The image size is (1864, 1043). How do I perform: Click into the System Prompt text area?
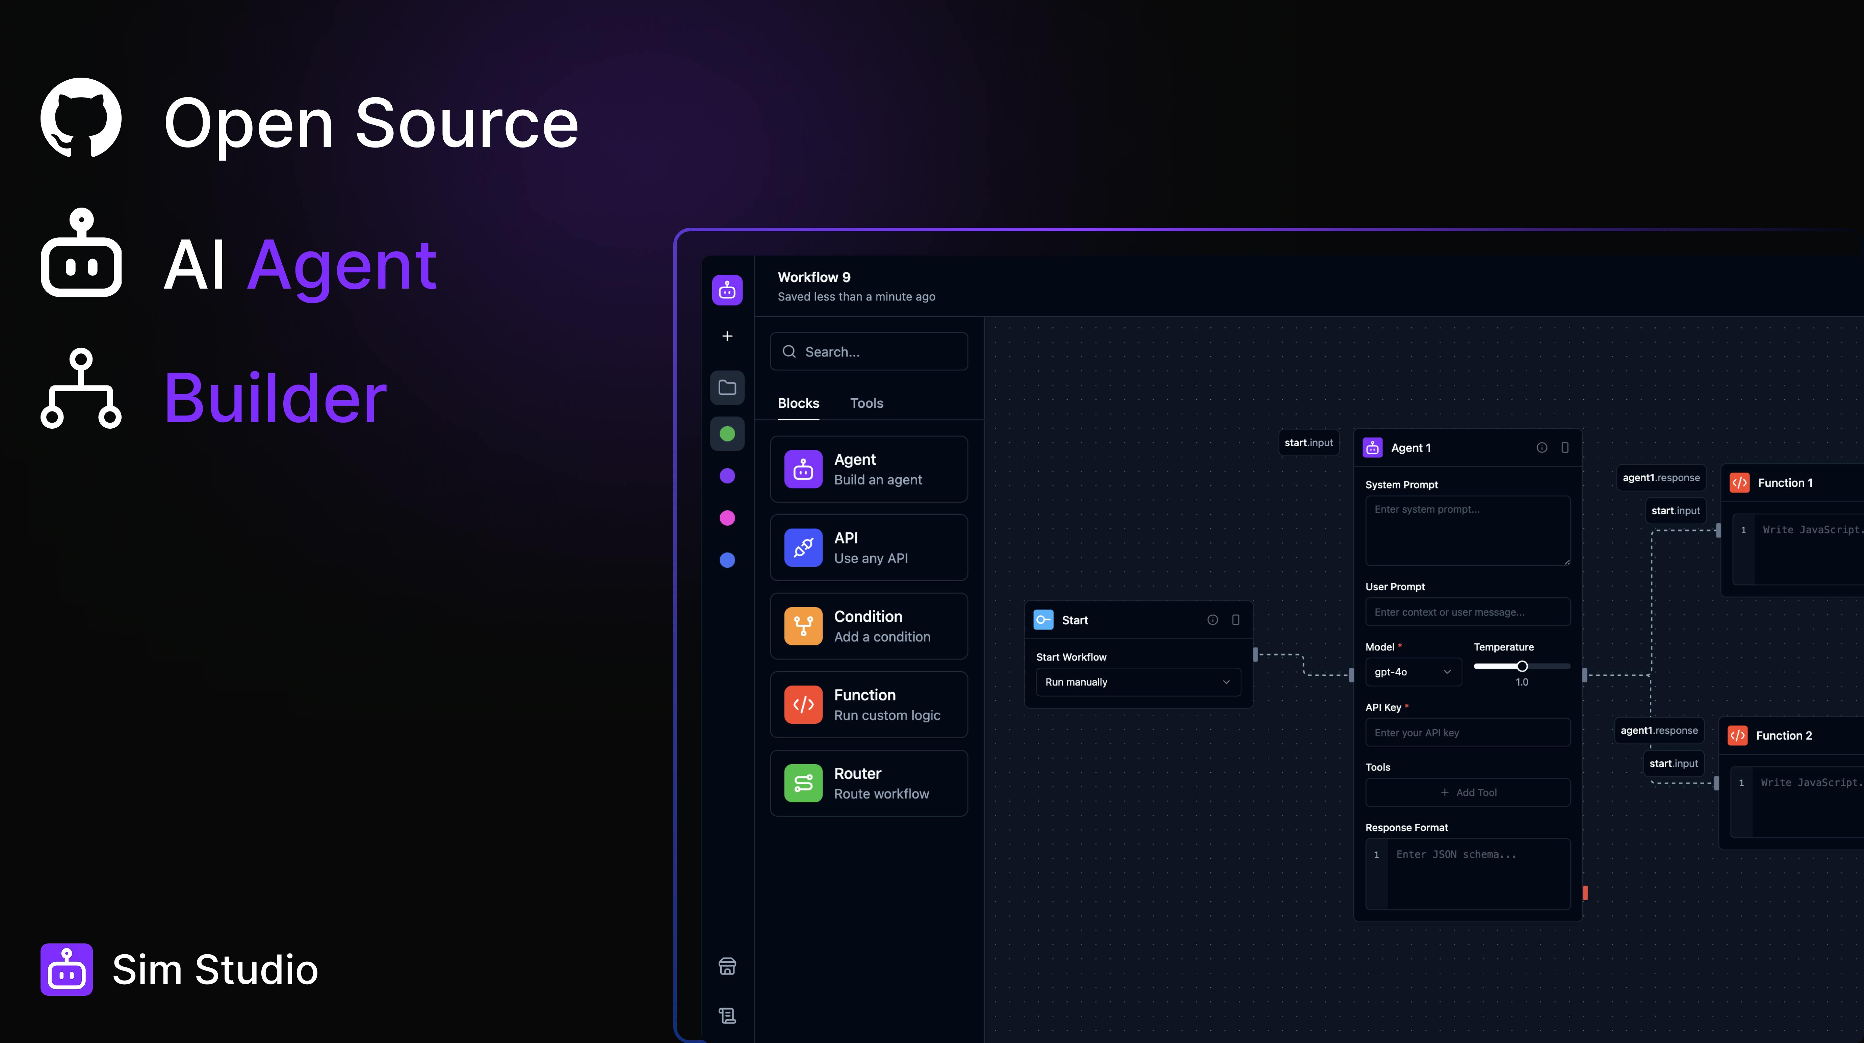point(1468,530)
